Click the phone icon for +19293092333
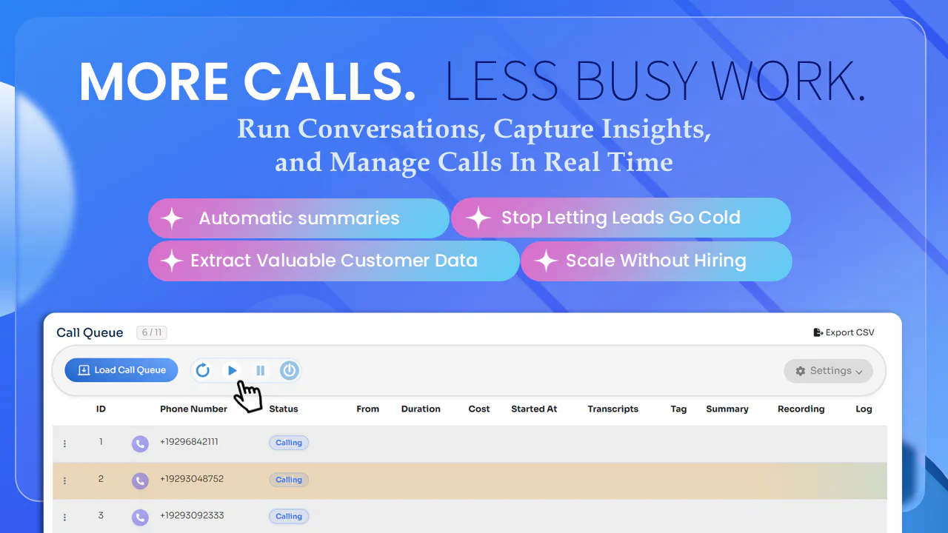Screen dimensions: 948x533 coord(140,517)
